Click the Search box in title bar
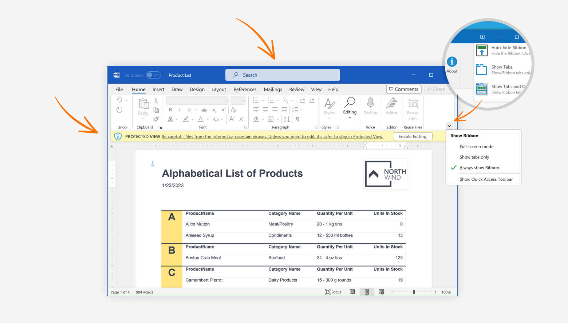This screenshot has height=323, width=568. pos(283,75)
